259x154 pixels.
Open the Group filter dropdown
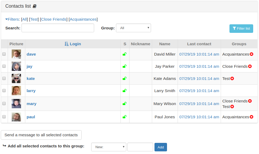133,28
